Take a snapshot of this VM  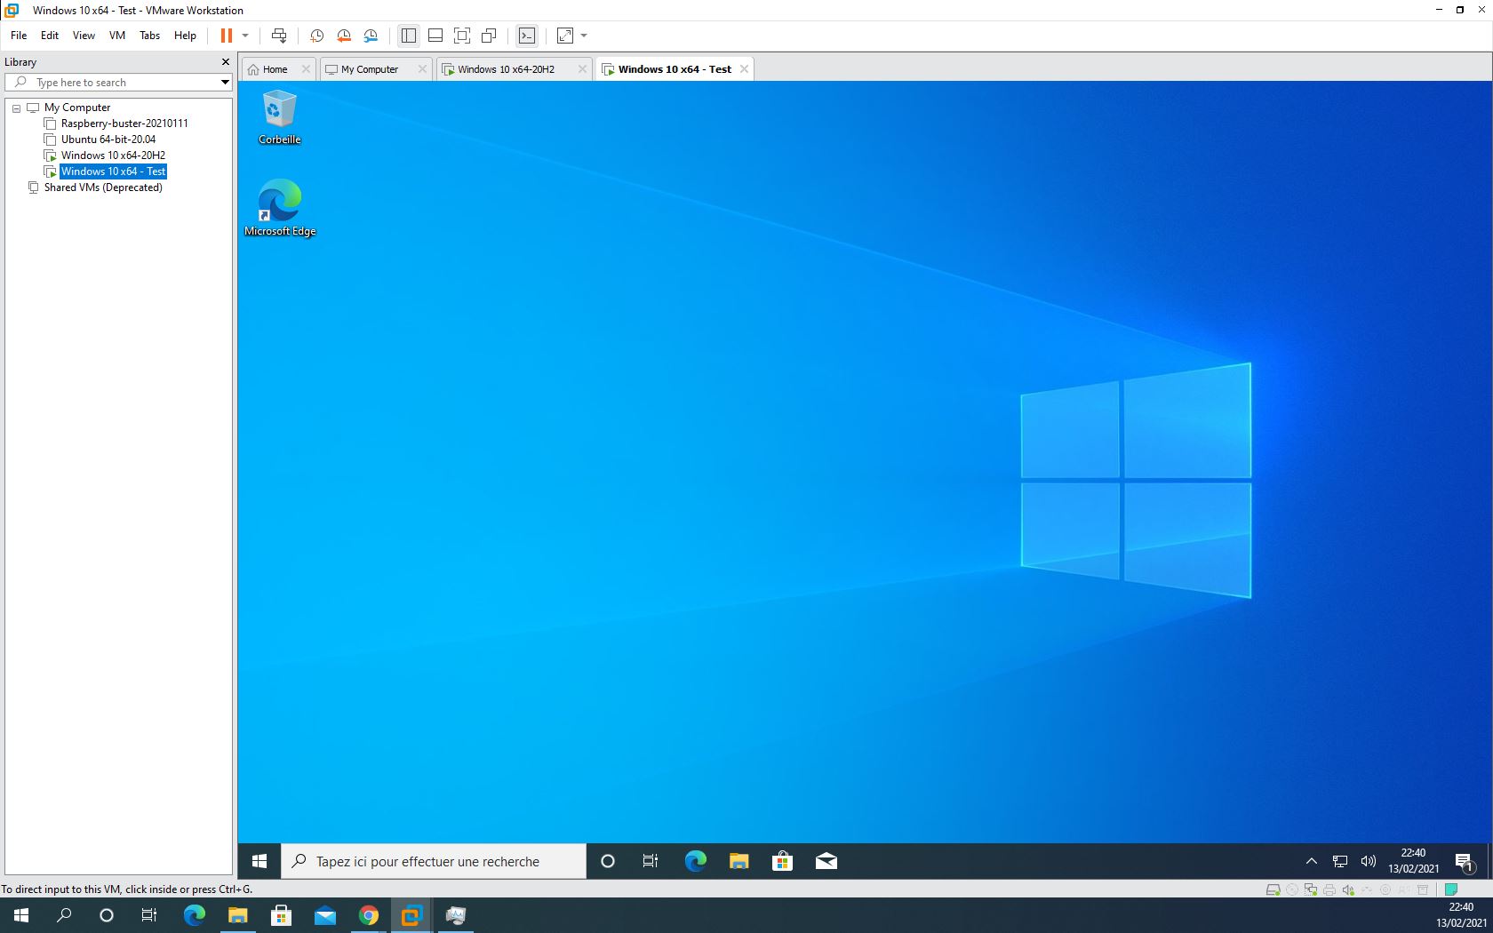[x=316, y=36]
